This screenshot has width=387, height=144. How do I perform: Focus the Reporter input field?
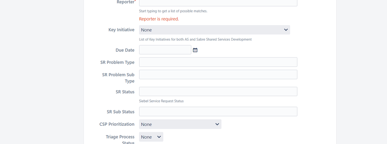[218, 2]
